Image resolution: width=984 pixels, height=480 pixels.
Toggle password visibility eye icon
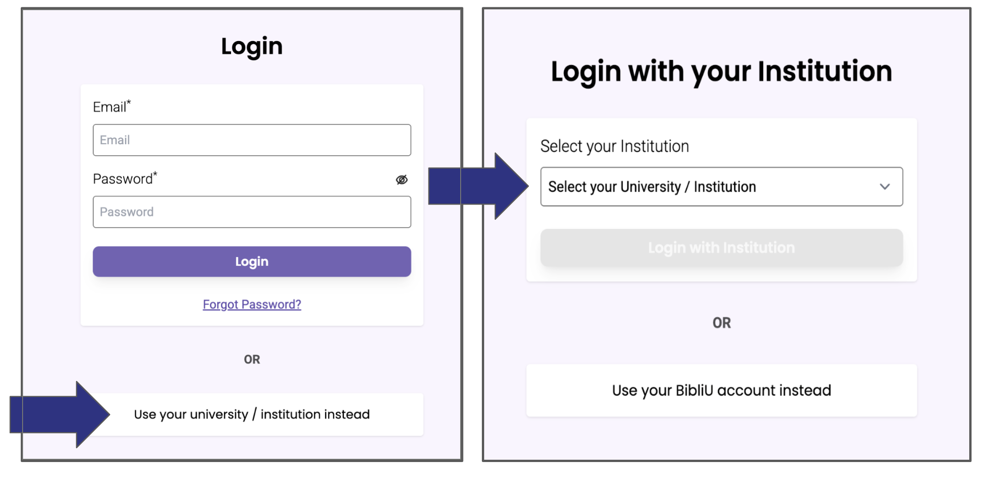402,180
